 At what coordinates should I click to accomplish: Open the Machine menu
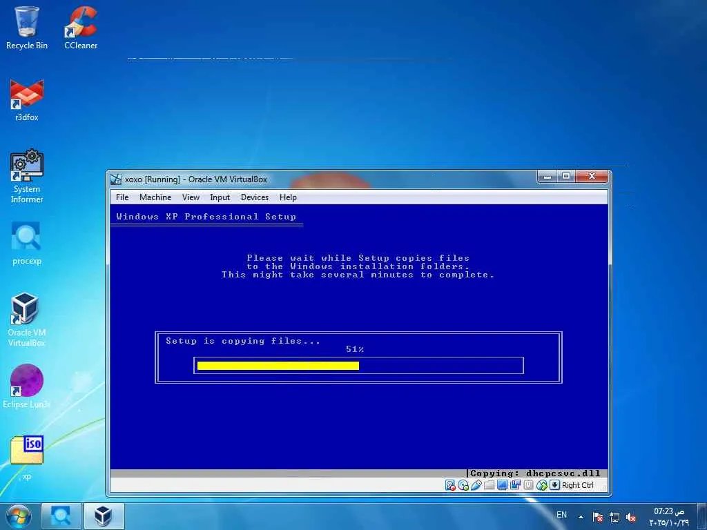[x=155, y=197]
